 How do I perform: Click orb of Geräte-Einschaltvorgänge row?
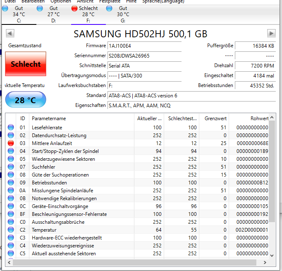(11, 206)
